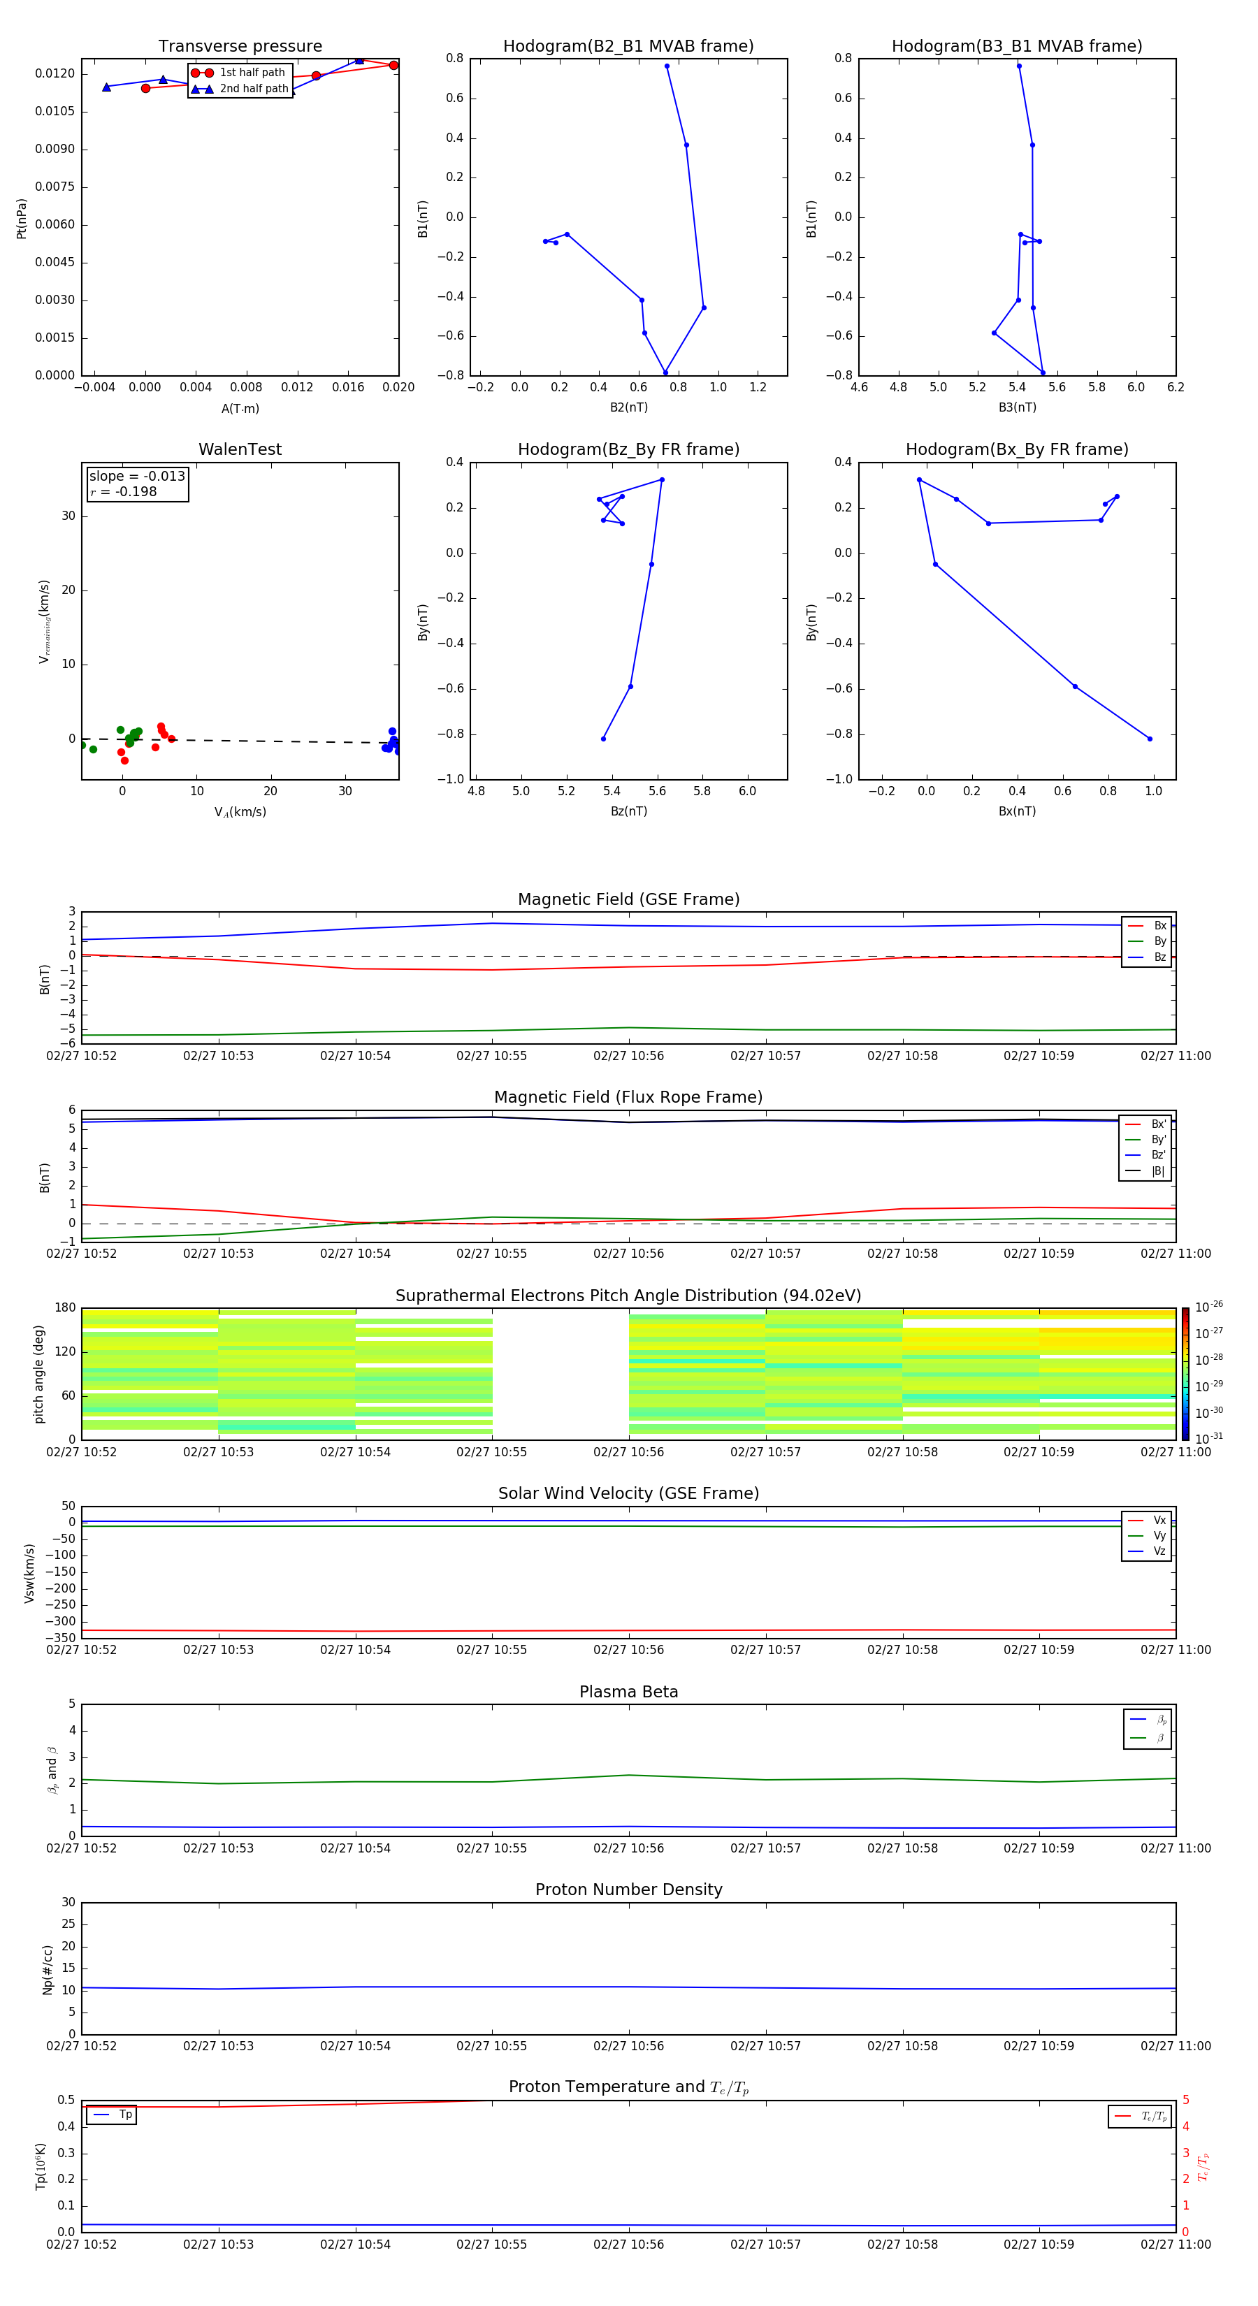Click the 'V_A(km/s)' x-axis label

tap(240, 813)
